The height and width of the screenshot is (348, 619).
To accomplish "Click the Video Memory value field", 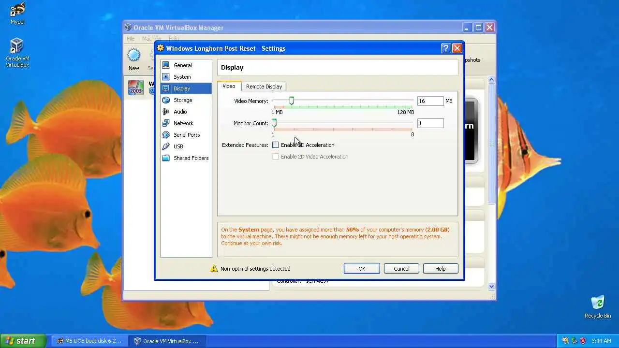I will 430,101.
